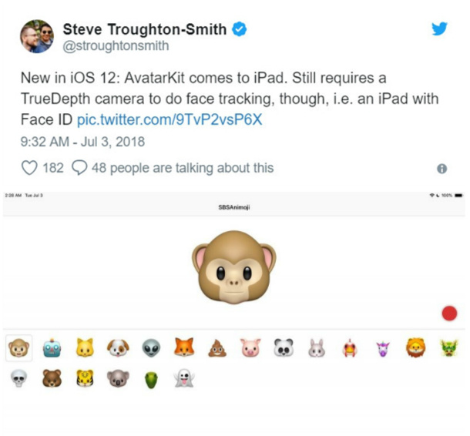Select the robot Animoji
This screenshot has width=470, height=436.
pos(52,348)
